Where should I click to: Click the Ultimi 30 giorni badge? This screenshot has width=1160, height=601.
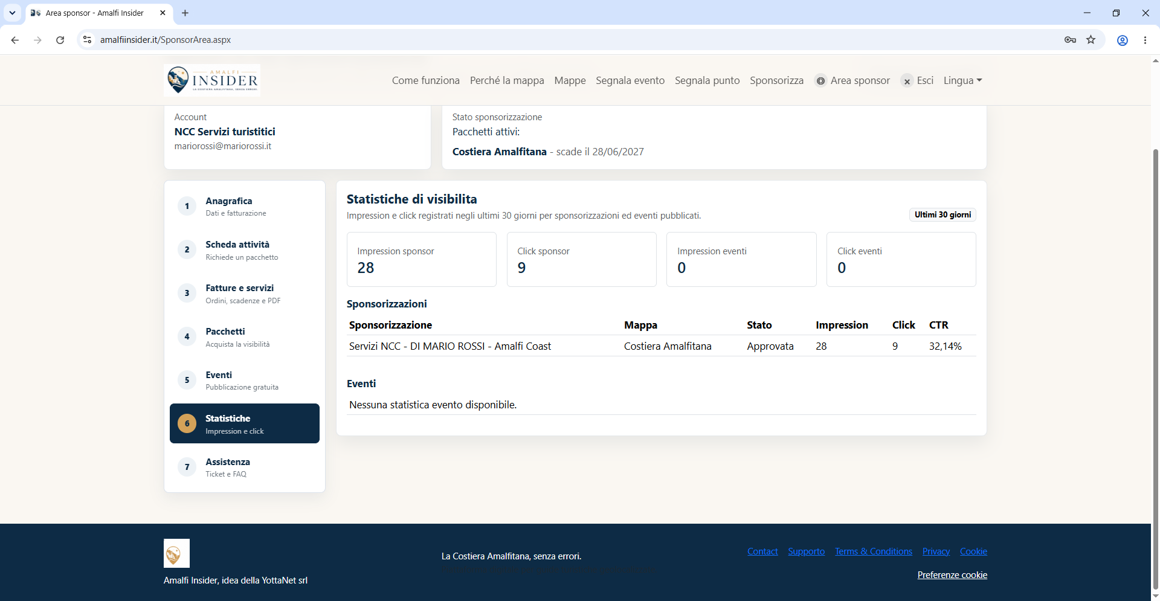coord(942,214)
